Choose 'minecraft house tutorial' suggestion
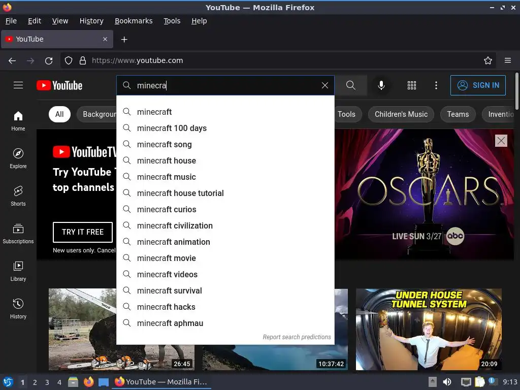The height and width of the screenshot is (390, 520). 225,193
